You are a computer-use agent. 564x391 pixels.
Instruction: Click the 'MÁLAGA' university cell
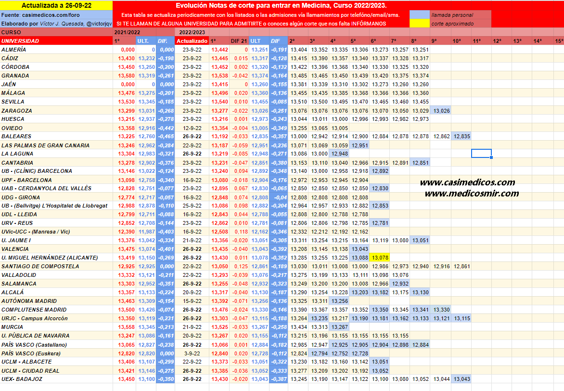click(56, 93)
